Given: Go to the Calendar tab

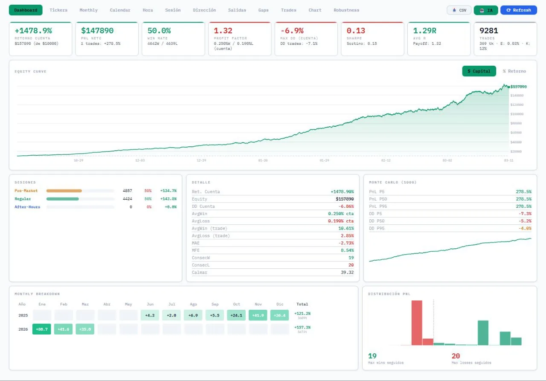Looking at the screenshot, I should coord(120,10).
